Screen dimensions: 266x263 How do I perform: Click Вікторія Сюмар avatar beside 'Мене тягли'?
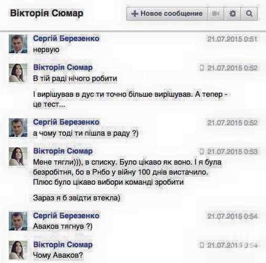click(x=18, y=156)
